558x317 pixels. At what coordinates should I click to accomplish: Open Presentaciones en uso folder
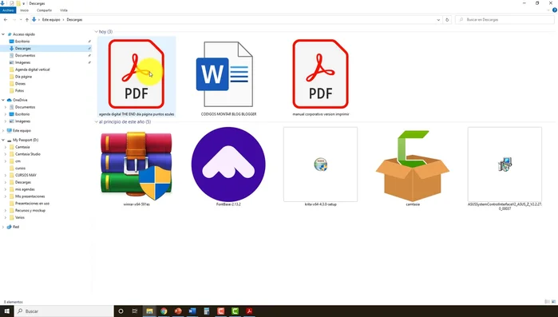pyautogui.click(x=32, y=204)
